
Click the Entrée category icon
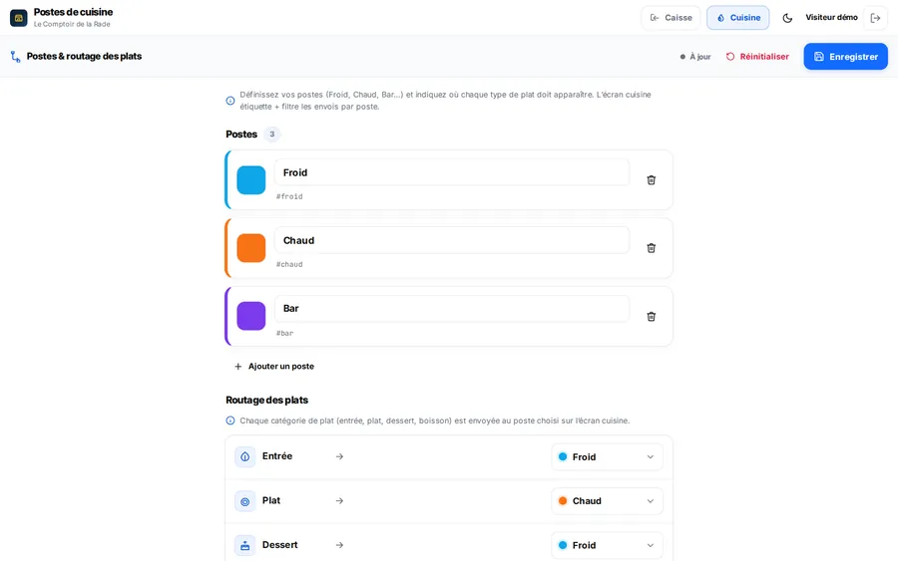[x=245, y=456]
